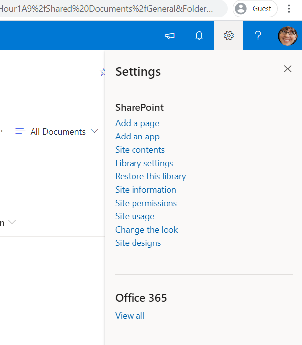Viewport: 302px width, 345px height.
Task: Open Library settings
Action: click(144, 164)
